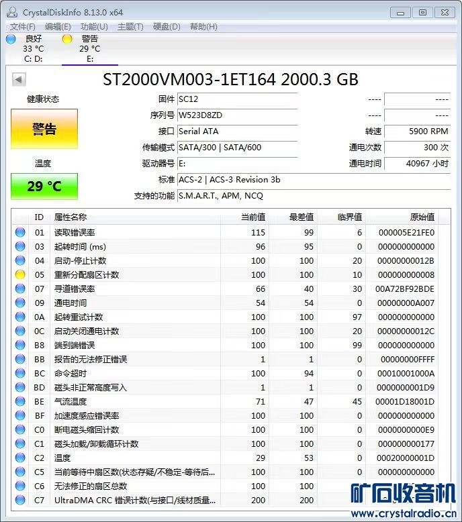Image resolution: width=462 pixels, height=522 pixels.
Task: Click the 传输模式 SATA/300 | SATA/600 field
Action: [x=237, y=148]
